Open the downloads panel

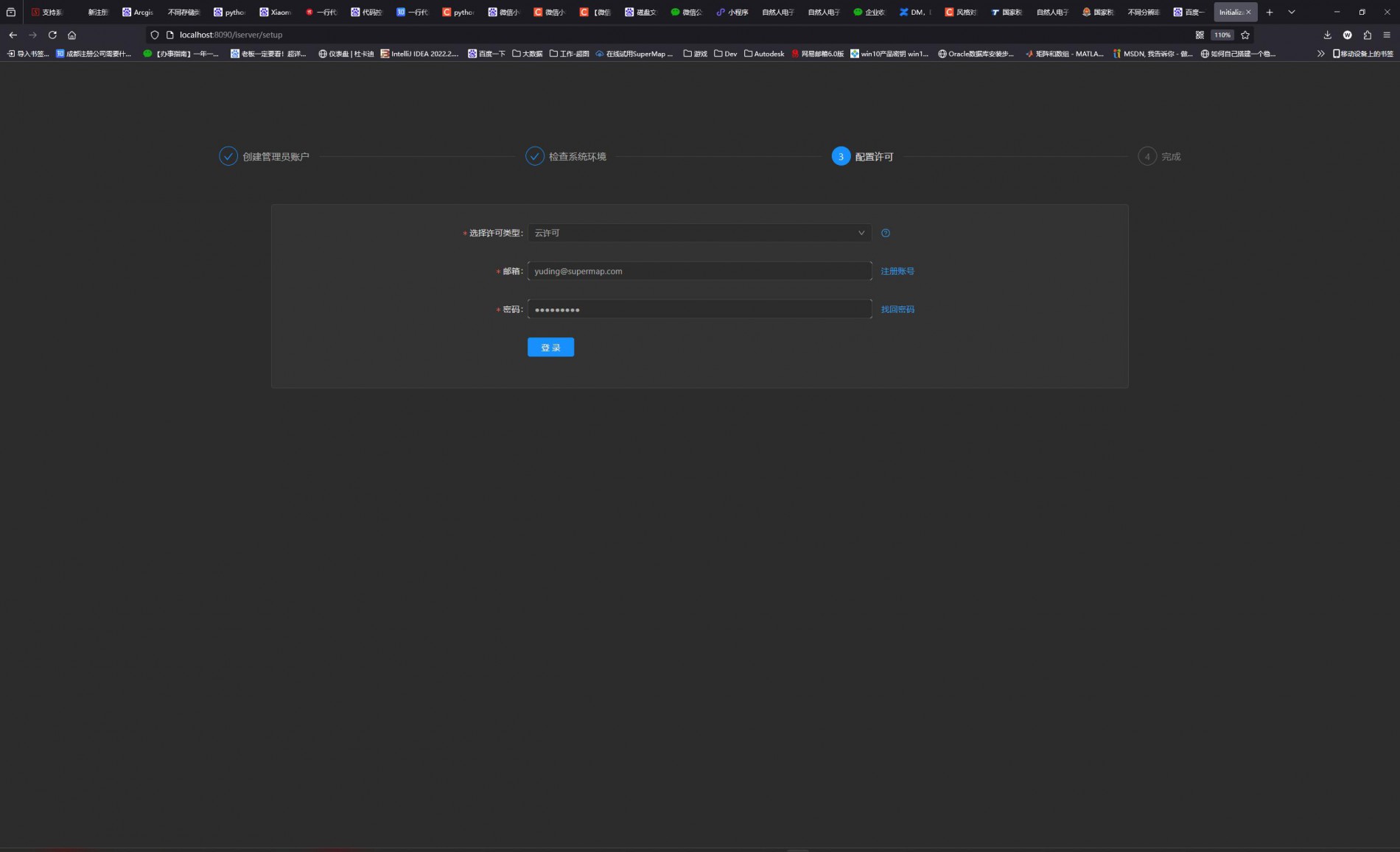click(x=1327, y=35)
